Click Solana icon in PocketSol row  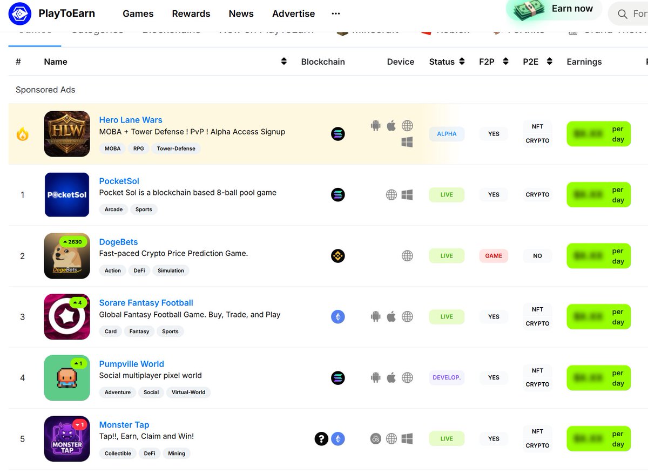pos(338,195)
